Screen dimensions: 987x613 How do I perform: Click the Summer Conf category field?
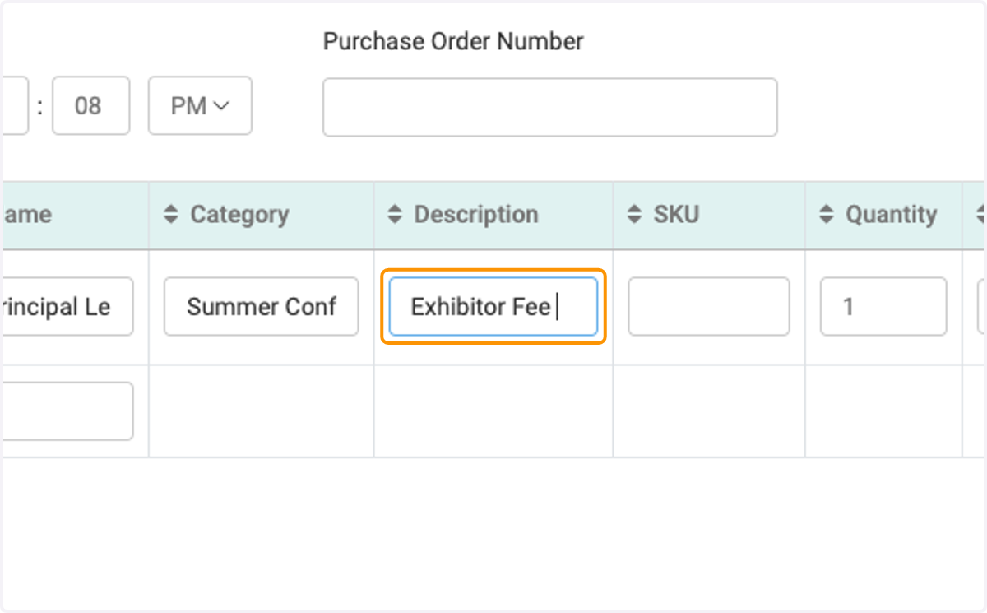pyautogui.click(x=261, y=307)
